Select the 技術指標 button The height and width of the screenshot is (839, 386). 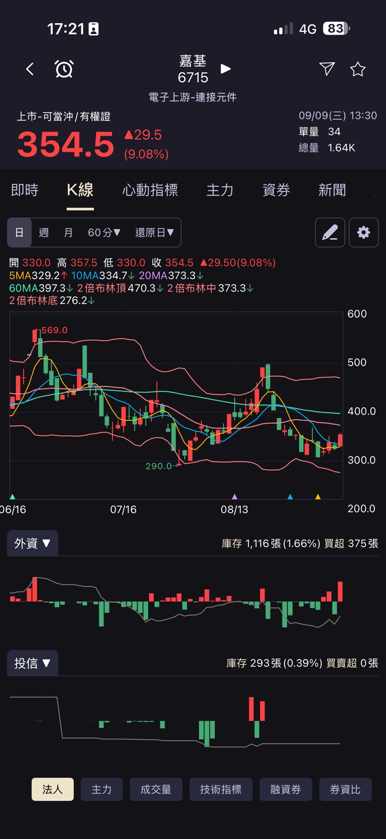(221, 789)
